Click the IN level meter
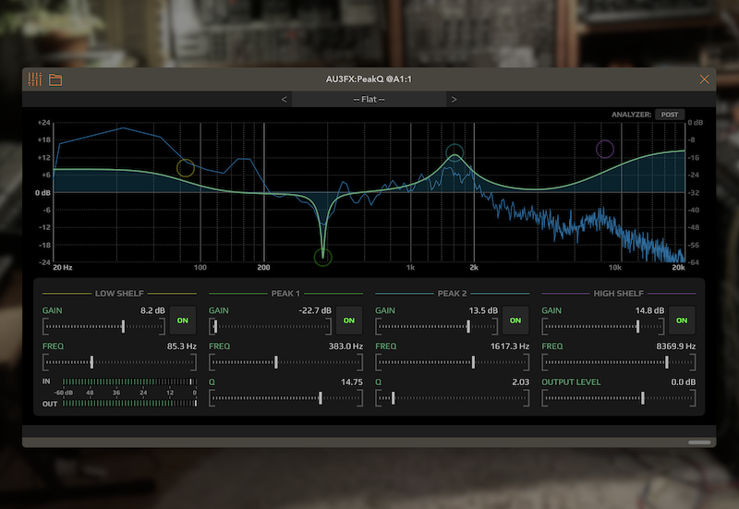This screenshot has height=509, width=739. click(129, 382)
